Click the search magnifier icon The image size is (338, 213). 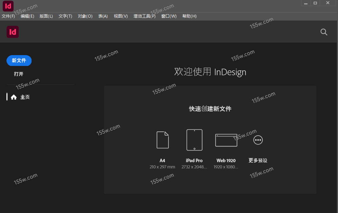(x=324, y=32)
